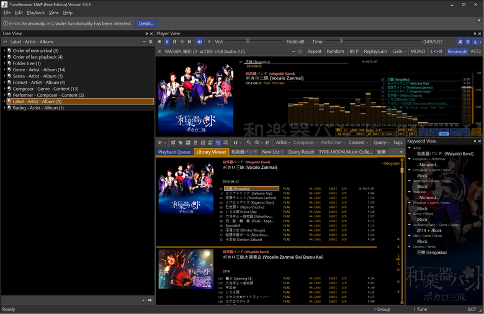Pin the Keyword View panel

pyautogui.click(x=475, y=141)
